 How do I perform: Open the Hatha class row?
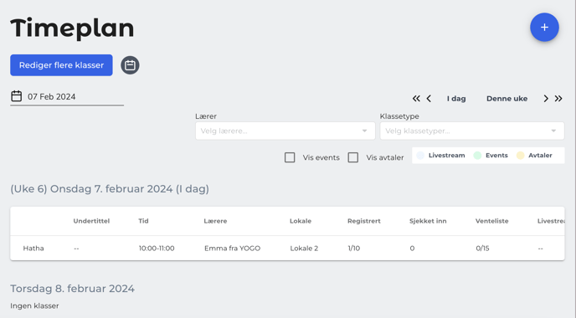click(x=287, y=249)
